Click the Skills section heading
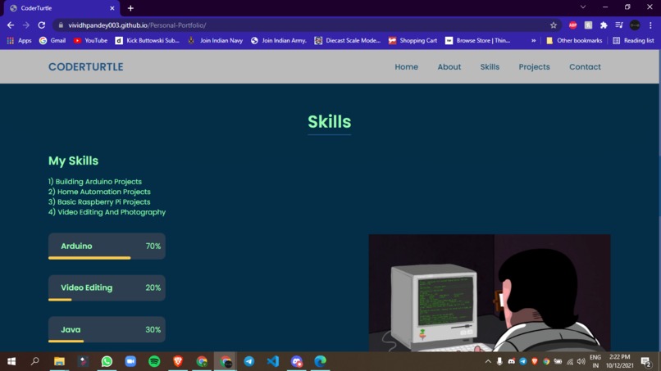 329,122
